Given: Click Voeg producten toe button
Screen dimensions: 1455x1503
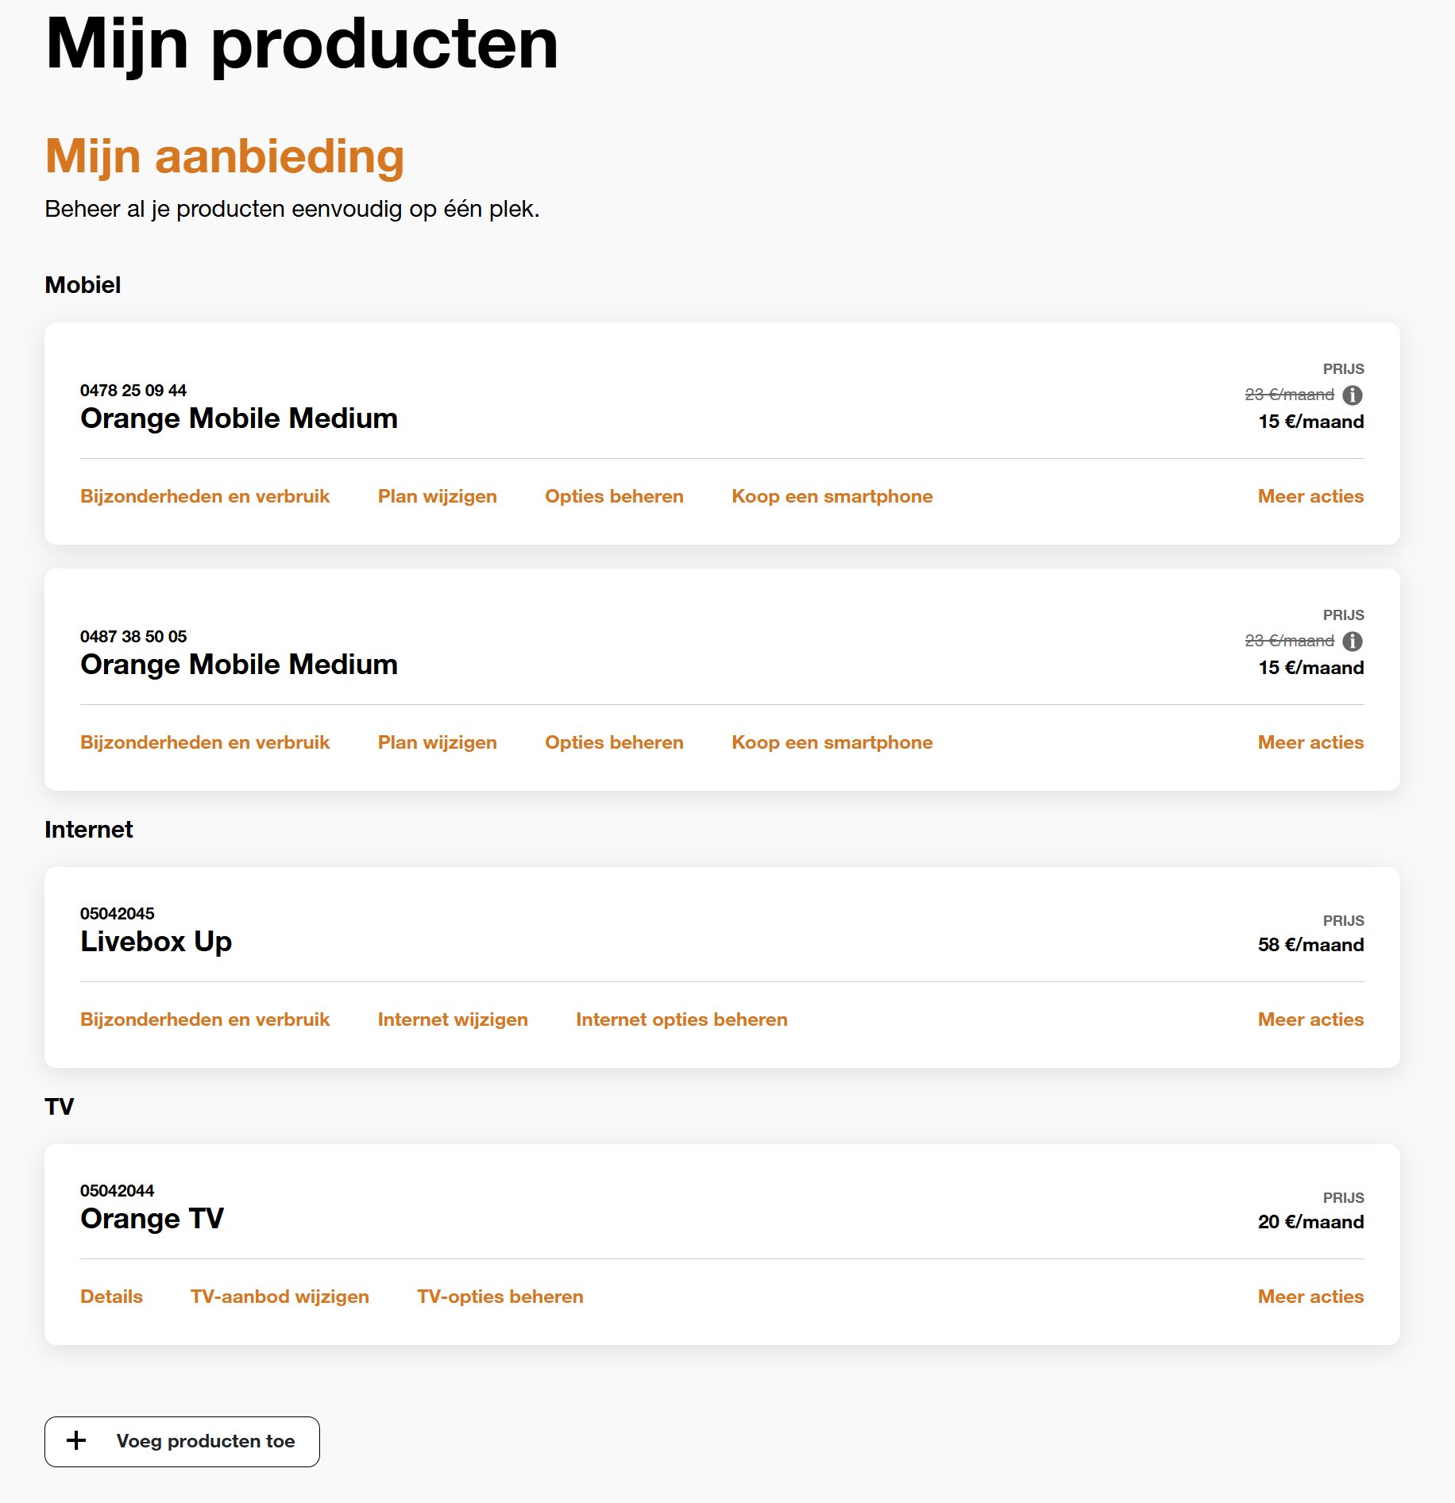Looking at the screenshot, I should click(x=182, y=1441).
